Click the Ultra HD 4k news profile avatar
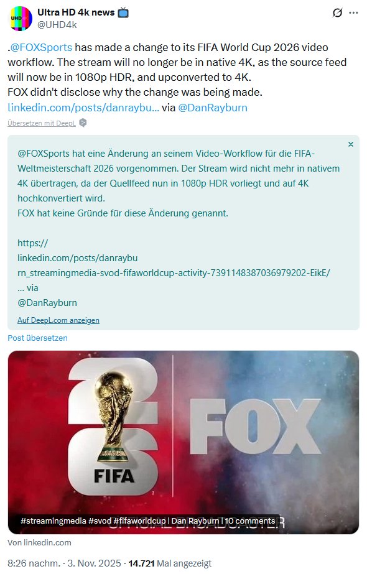Image resolution: width=367 pixels, height=574 pixels. (20, 18)
